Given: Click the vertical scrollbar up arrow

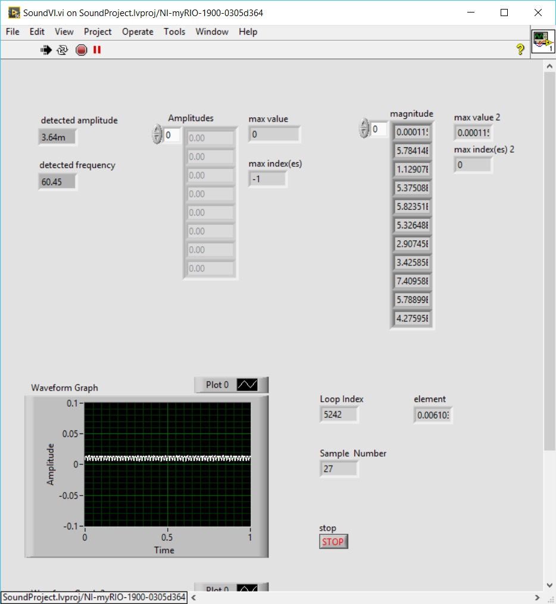Looking at the screenshot, I should click(x=549, y=66).
